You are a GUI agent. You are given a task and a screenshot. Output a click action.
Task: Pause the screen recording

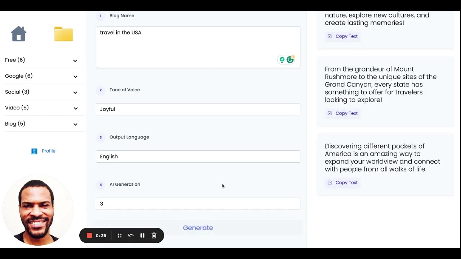point(142,236)
